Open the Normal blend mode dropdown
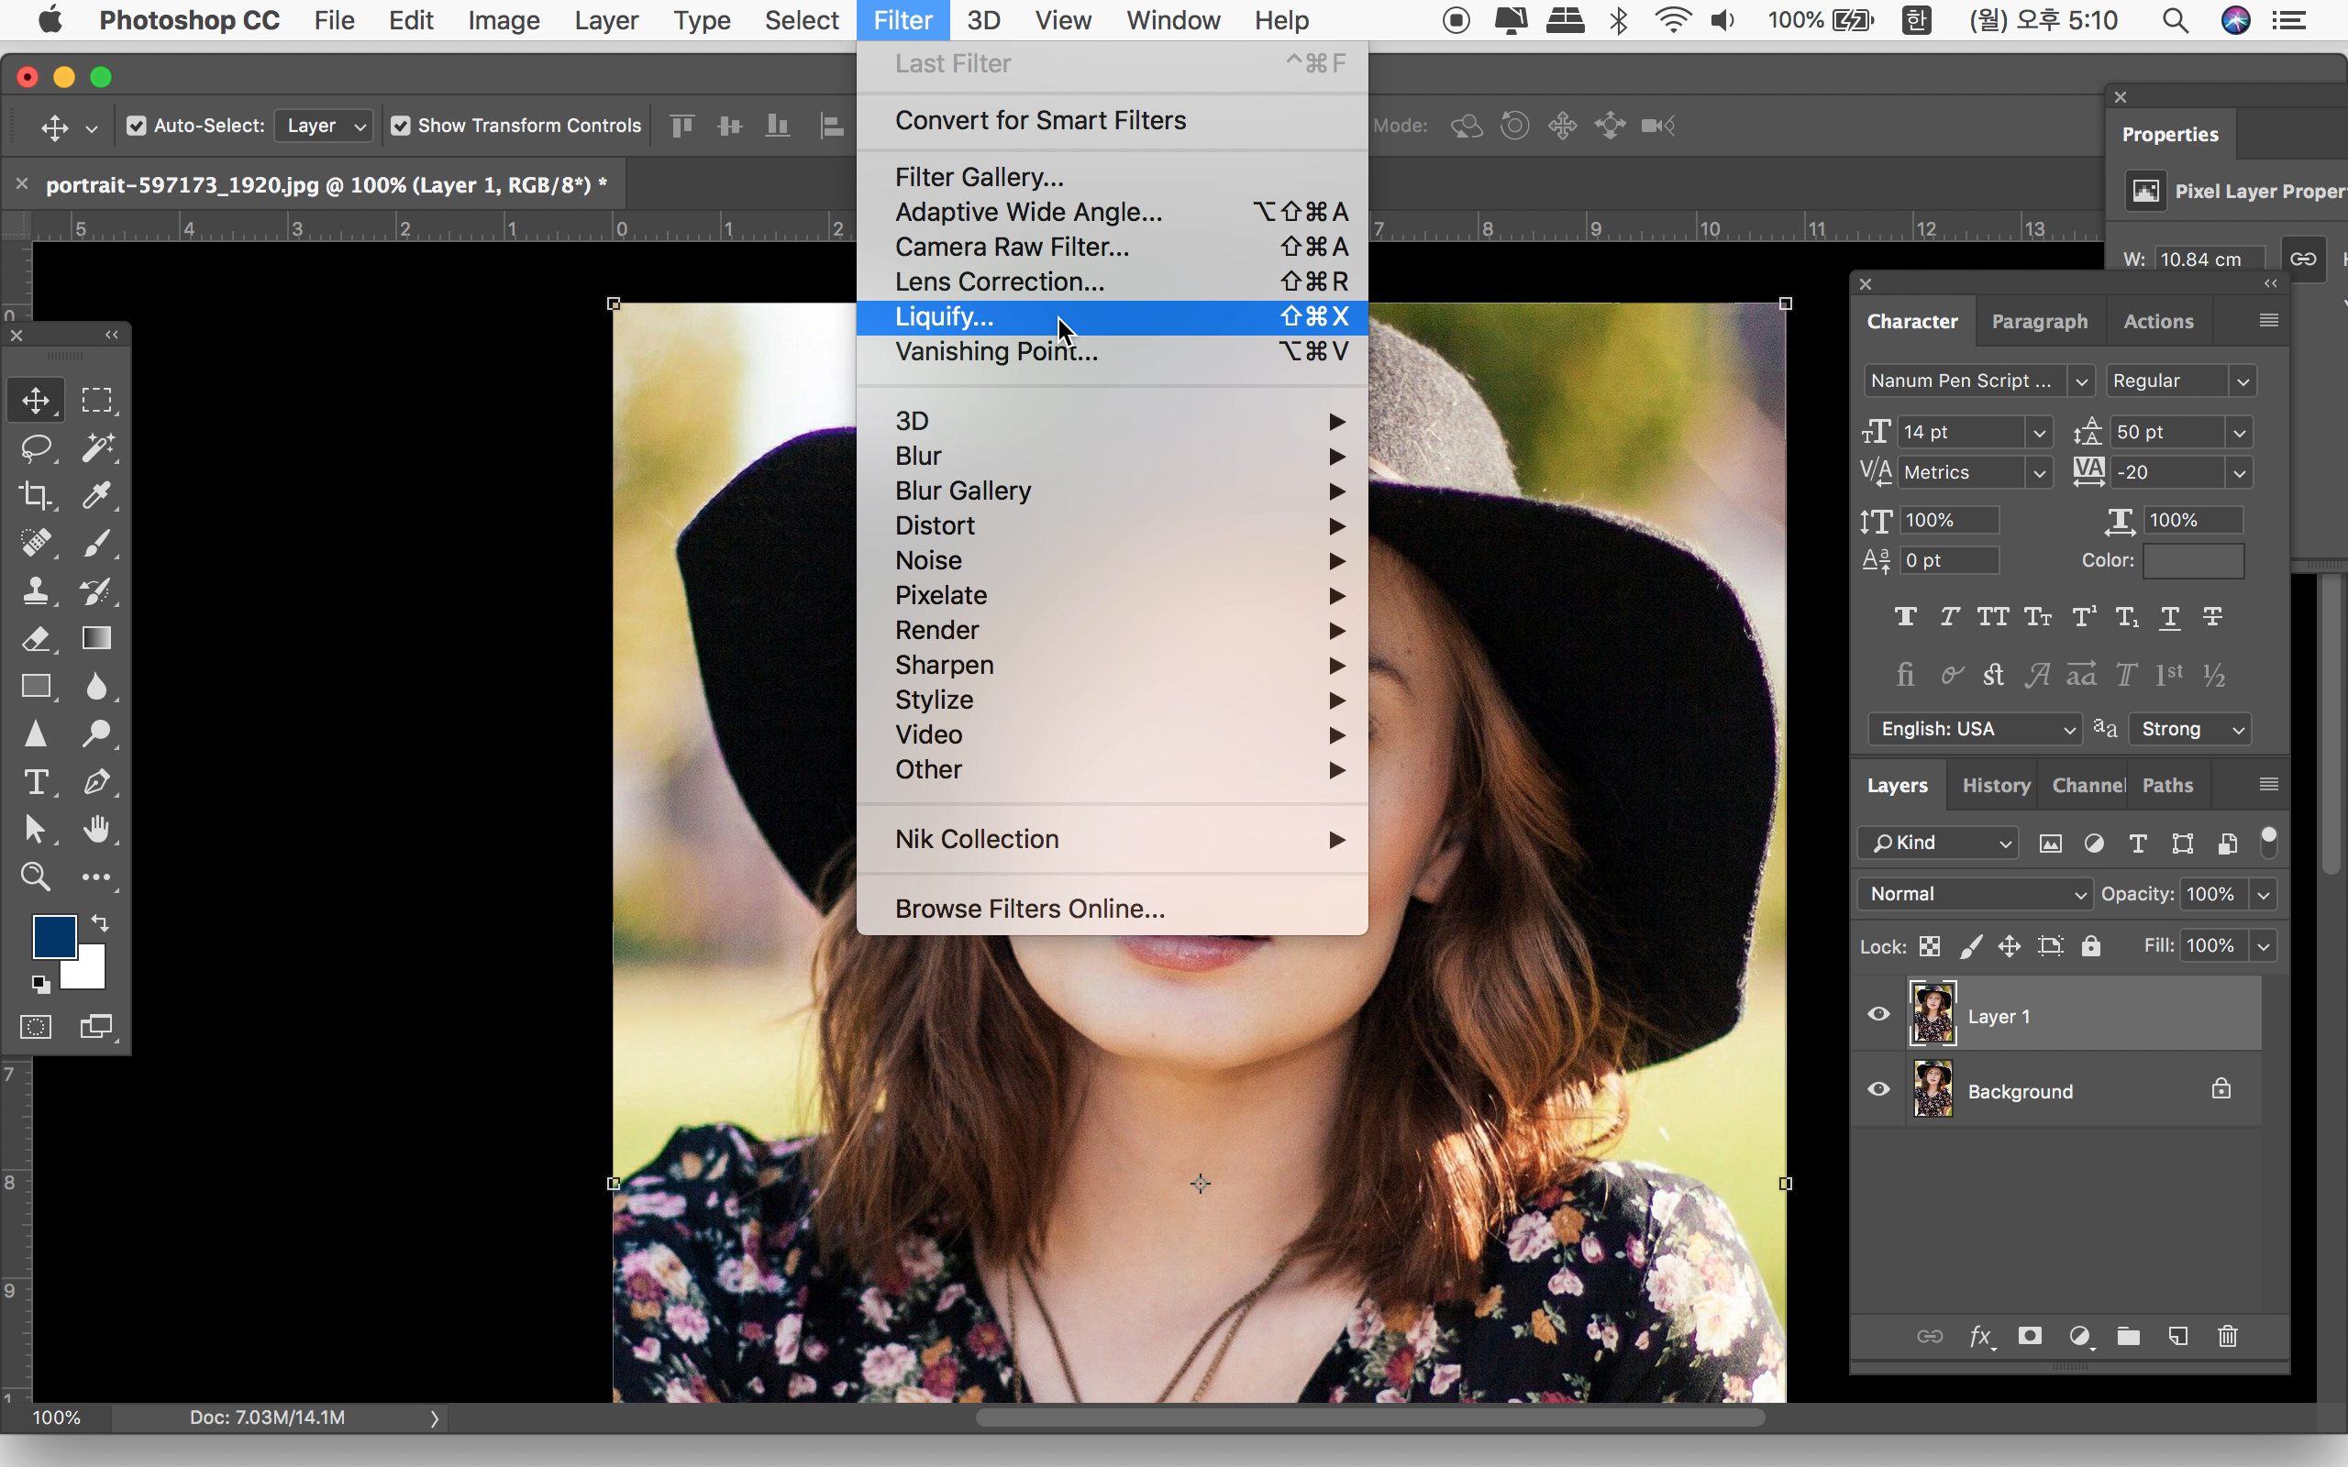 [1974, 894]
